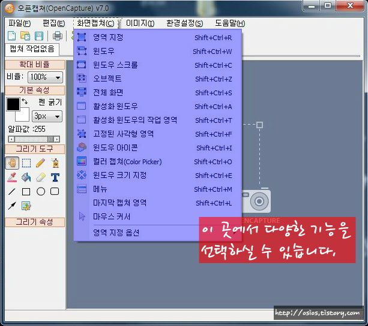
Task: Select the dashed rectangle selection tool
Action: pos(26,163)
